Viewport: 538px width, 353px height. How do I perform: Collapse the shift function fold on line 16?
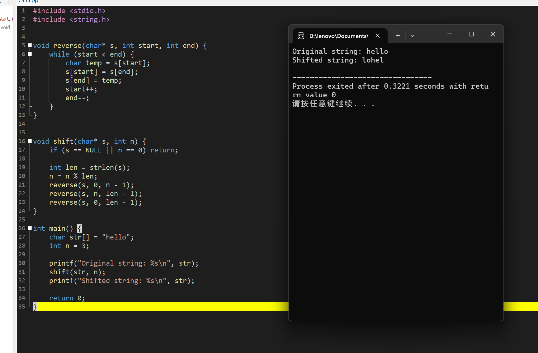tap(30, 141)
